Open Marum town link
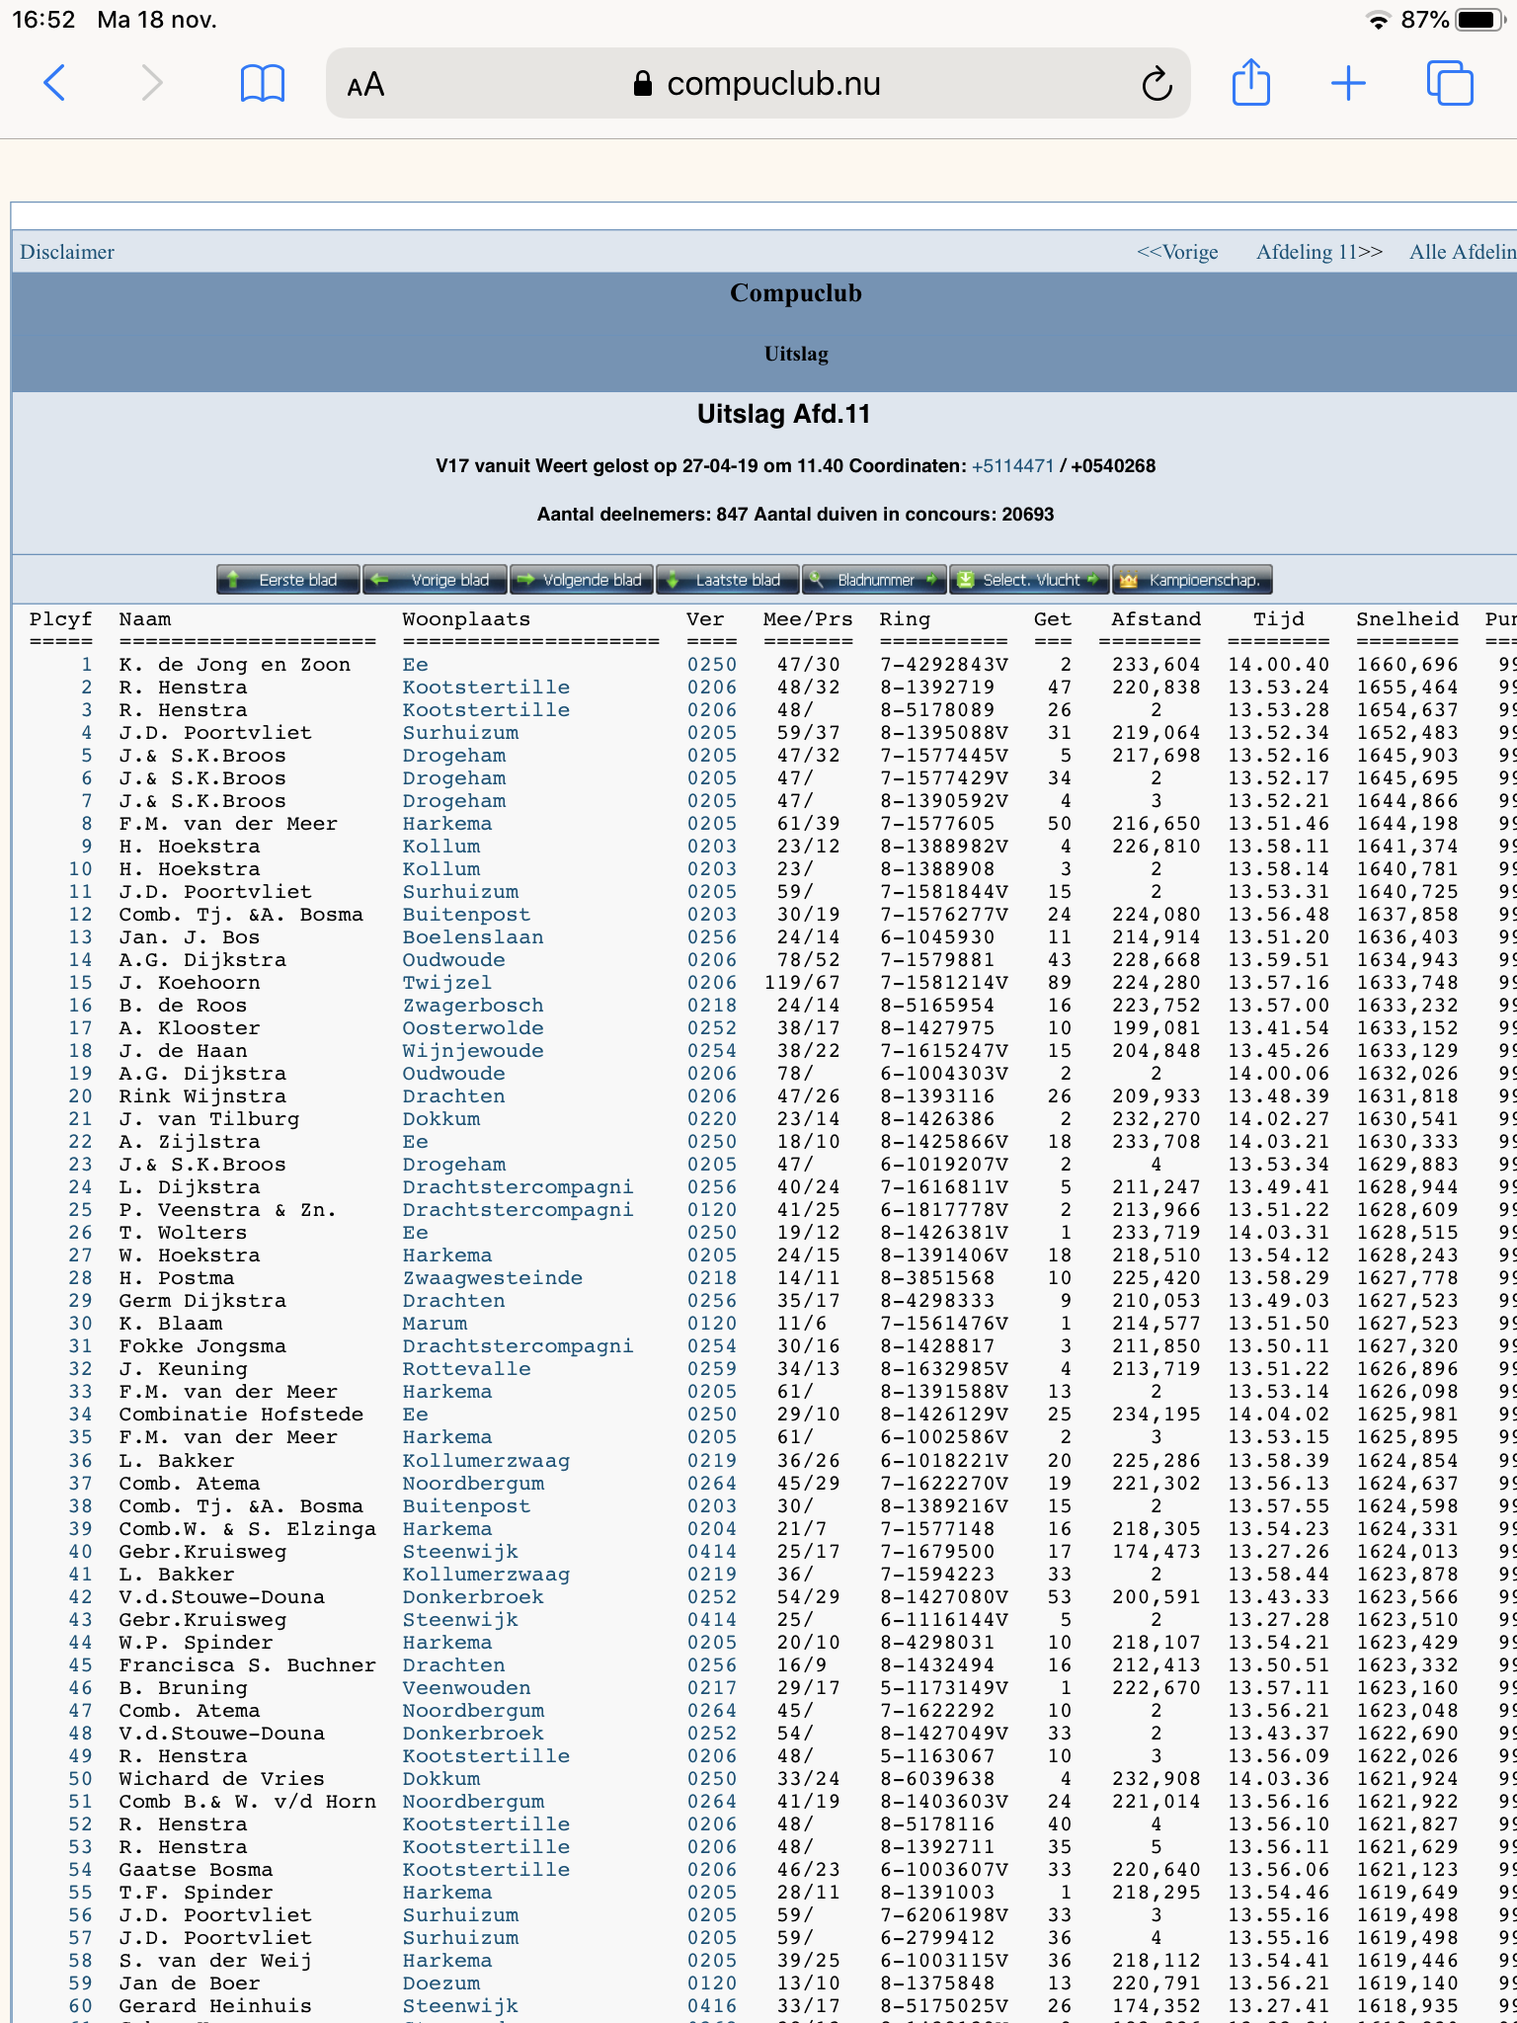This screenshot has width=1517, height=2023. tap(435, 1324)
